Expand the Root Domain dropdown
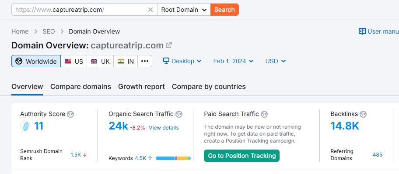The image size is (399, 174). pos(184,10)
